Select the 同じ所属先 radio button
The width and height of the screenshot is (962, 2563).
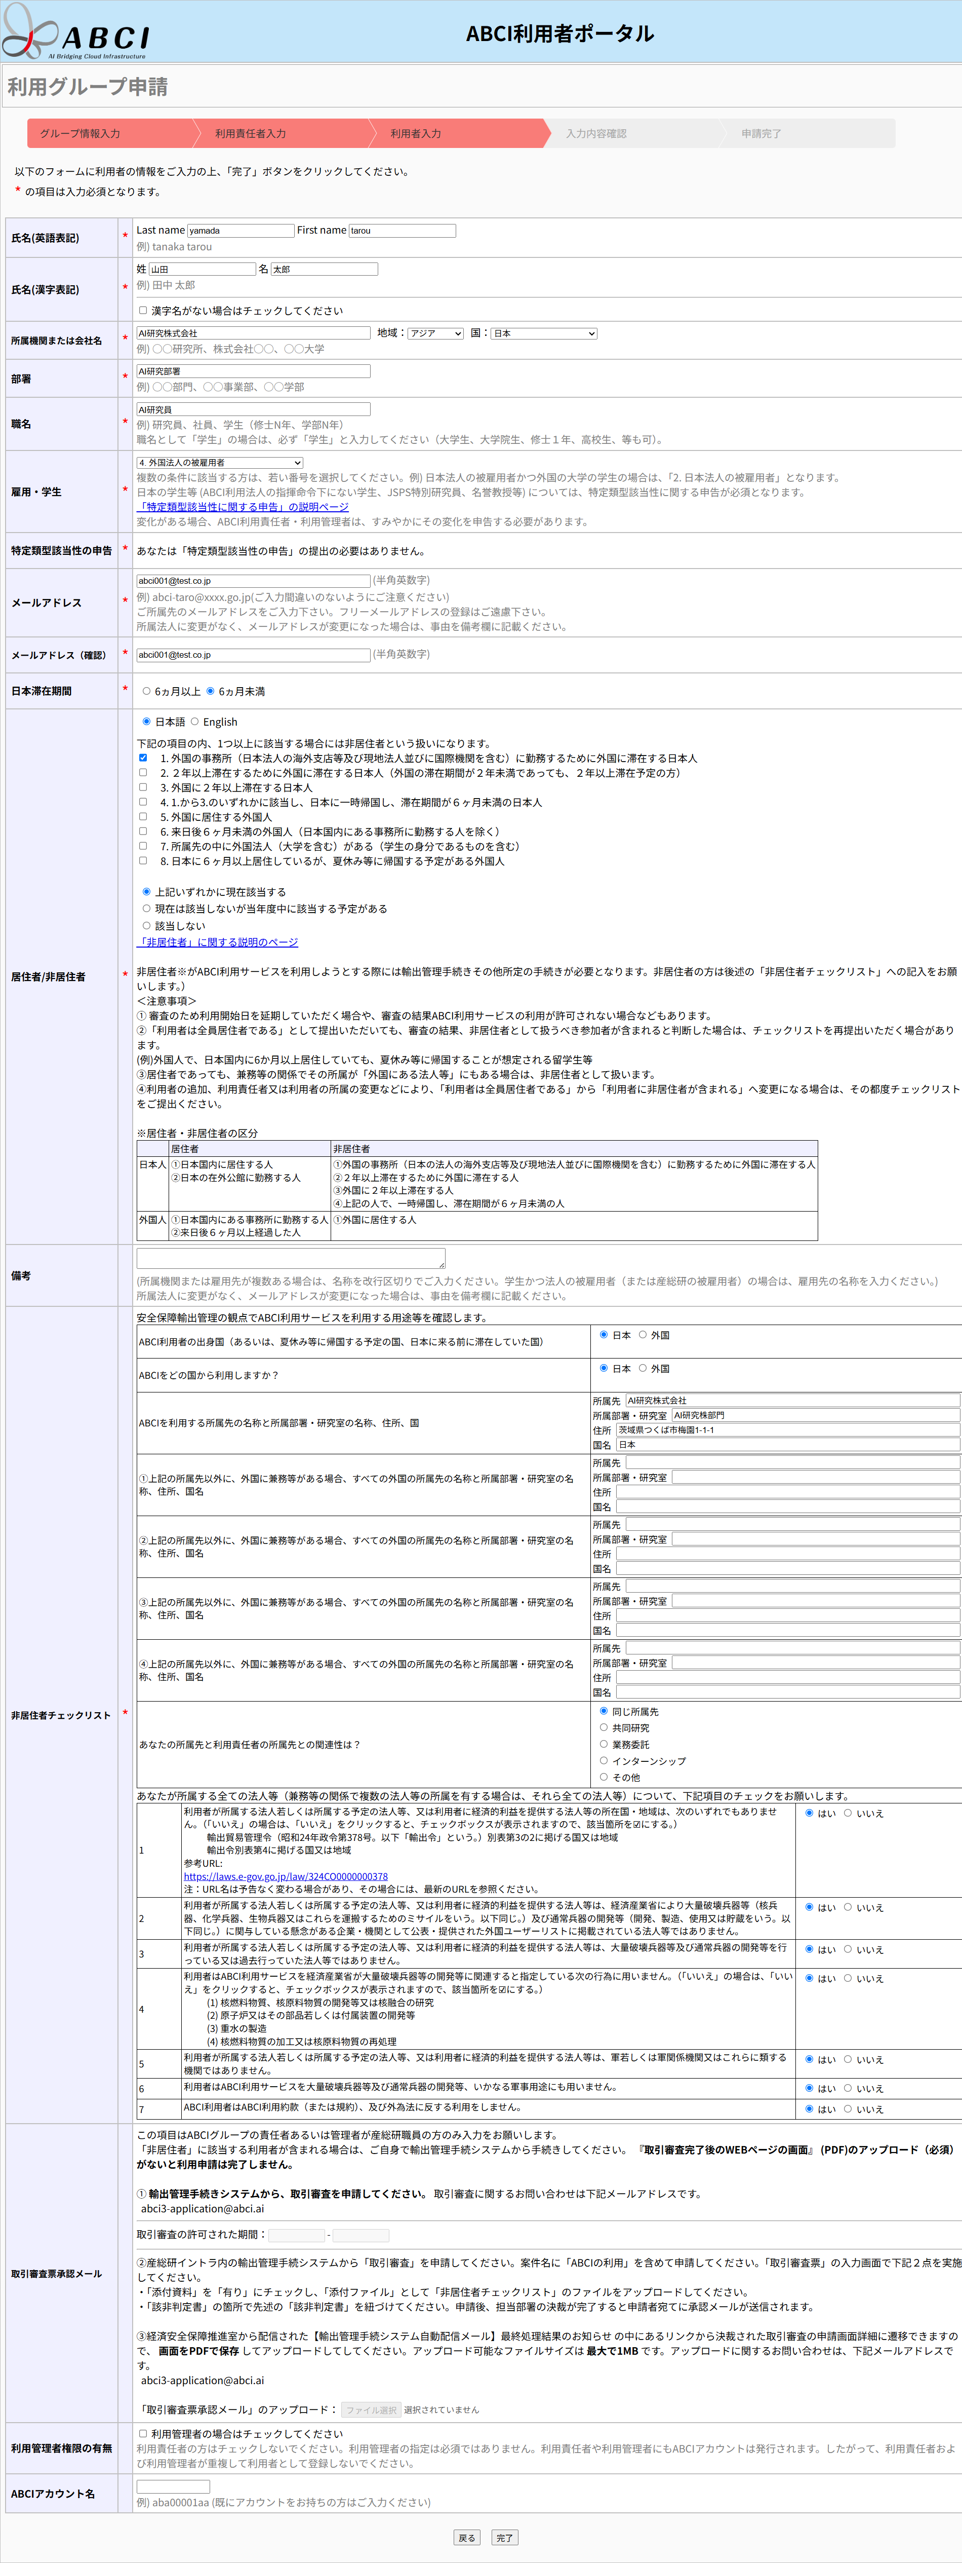pos(603,1711)
